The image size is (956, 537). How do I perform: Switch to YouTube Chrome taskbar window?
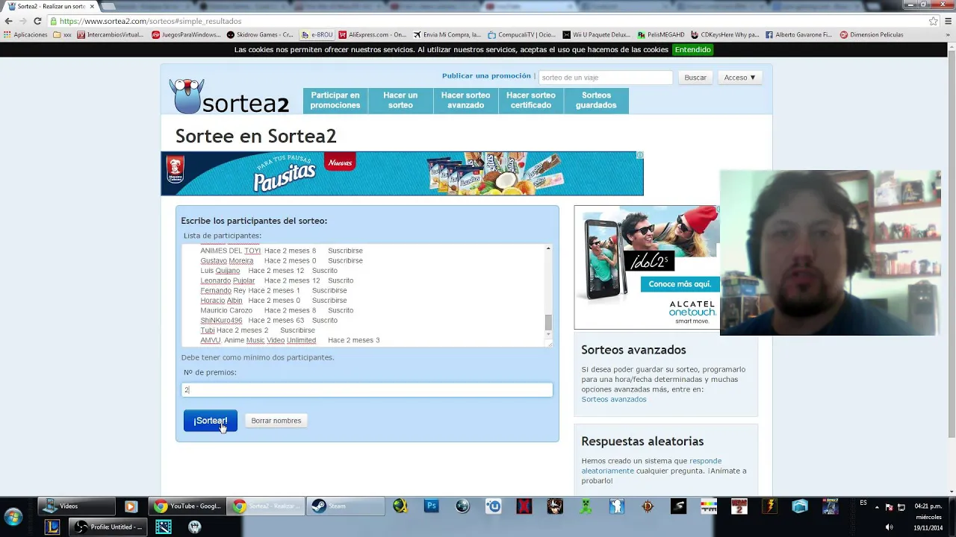[x=187, y=506]
